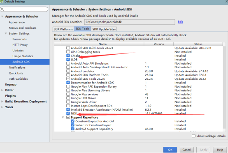Open Appearance settings page
Image resolution: width=228 pixels, height=153 pixels.
[x=17, y=22]
